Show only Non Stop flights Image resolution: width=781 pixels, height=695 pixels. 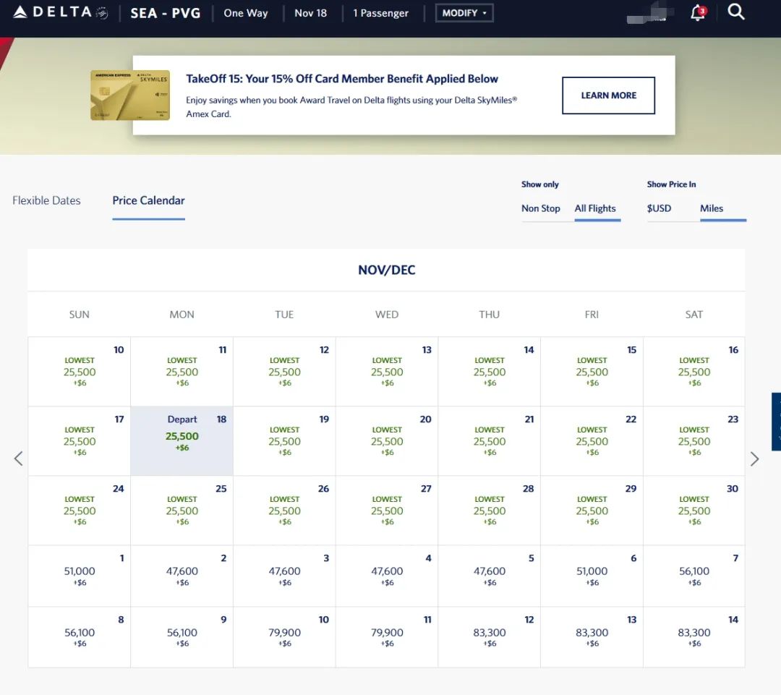(x=540, y=208)
